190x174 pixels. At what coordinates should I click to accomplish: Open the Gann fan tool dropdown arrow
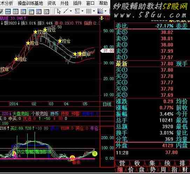(105, 11)
